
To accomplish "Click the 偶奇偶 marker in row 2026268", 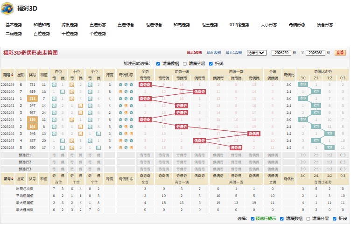I will (x=236, y=148).
